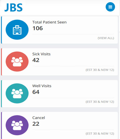Screen dimensions: 120x139
Task: Click the JBS logo
Action: click(14, 7)
